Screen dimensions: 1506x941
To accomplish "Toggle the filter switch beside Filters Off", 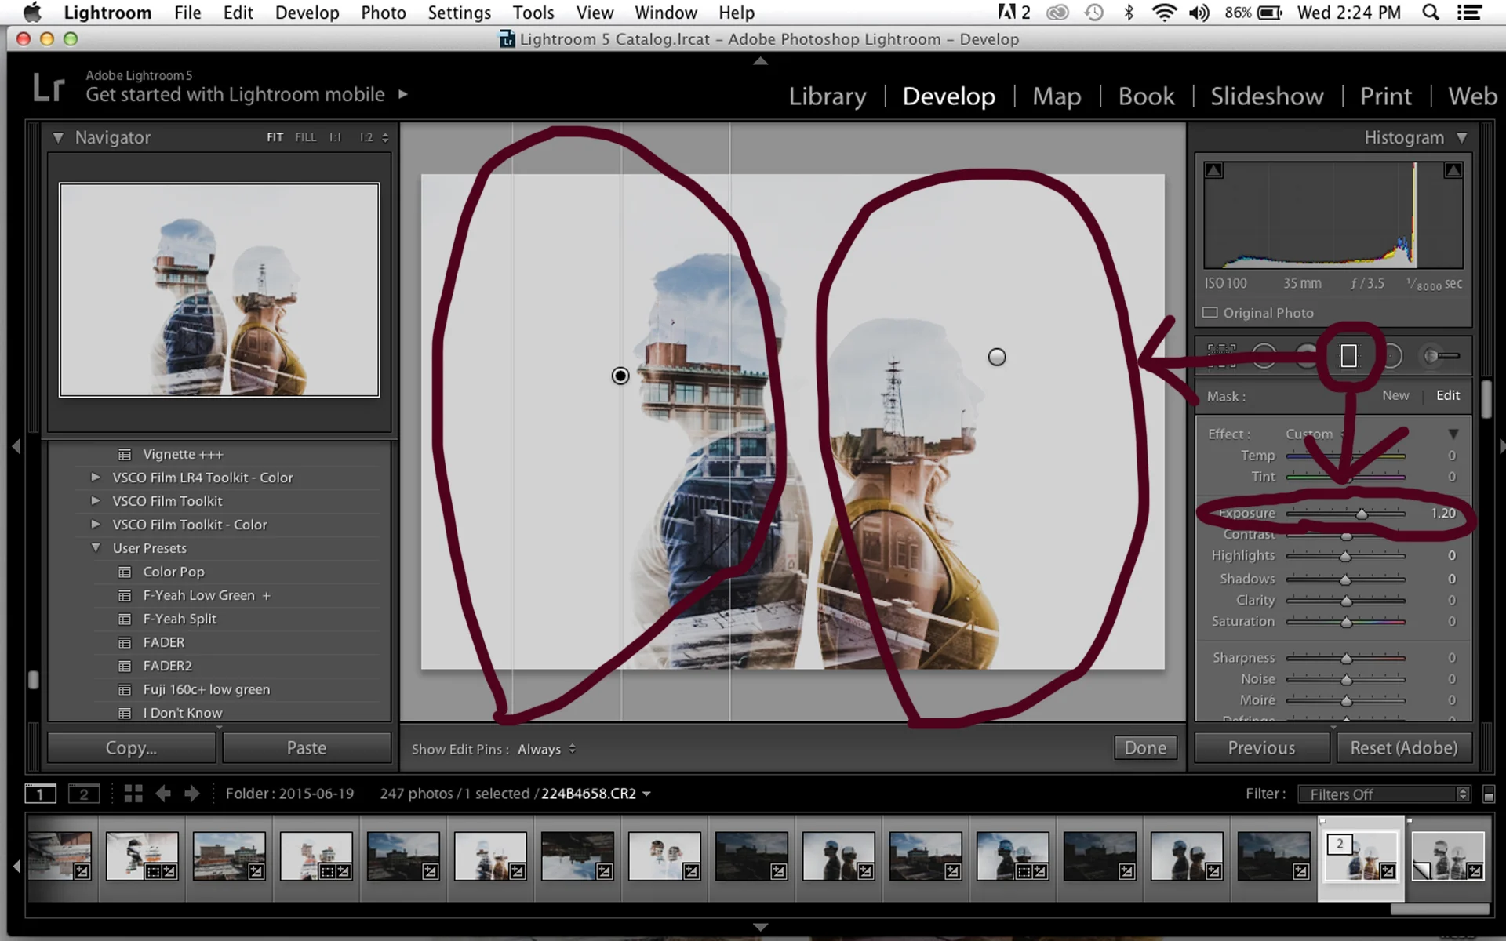I will [x=1488, y=794].
